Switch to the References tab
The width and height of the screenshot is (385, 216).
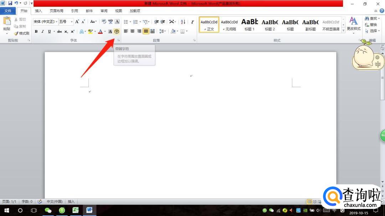tap(75, 11)
